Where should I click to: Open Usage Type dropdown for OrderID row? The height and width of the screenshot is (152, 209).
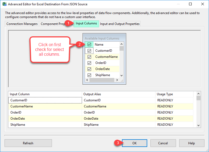tap(174, 112)
